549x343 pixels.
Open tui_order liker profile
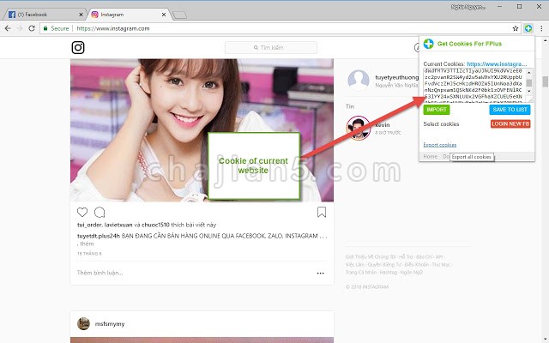click(x=89, y=225)
